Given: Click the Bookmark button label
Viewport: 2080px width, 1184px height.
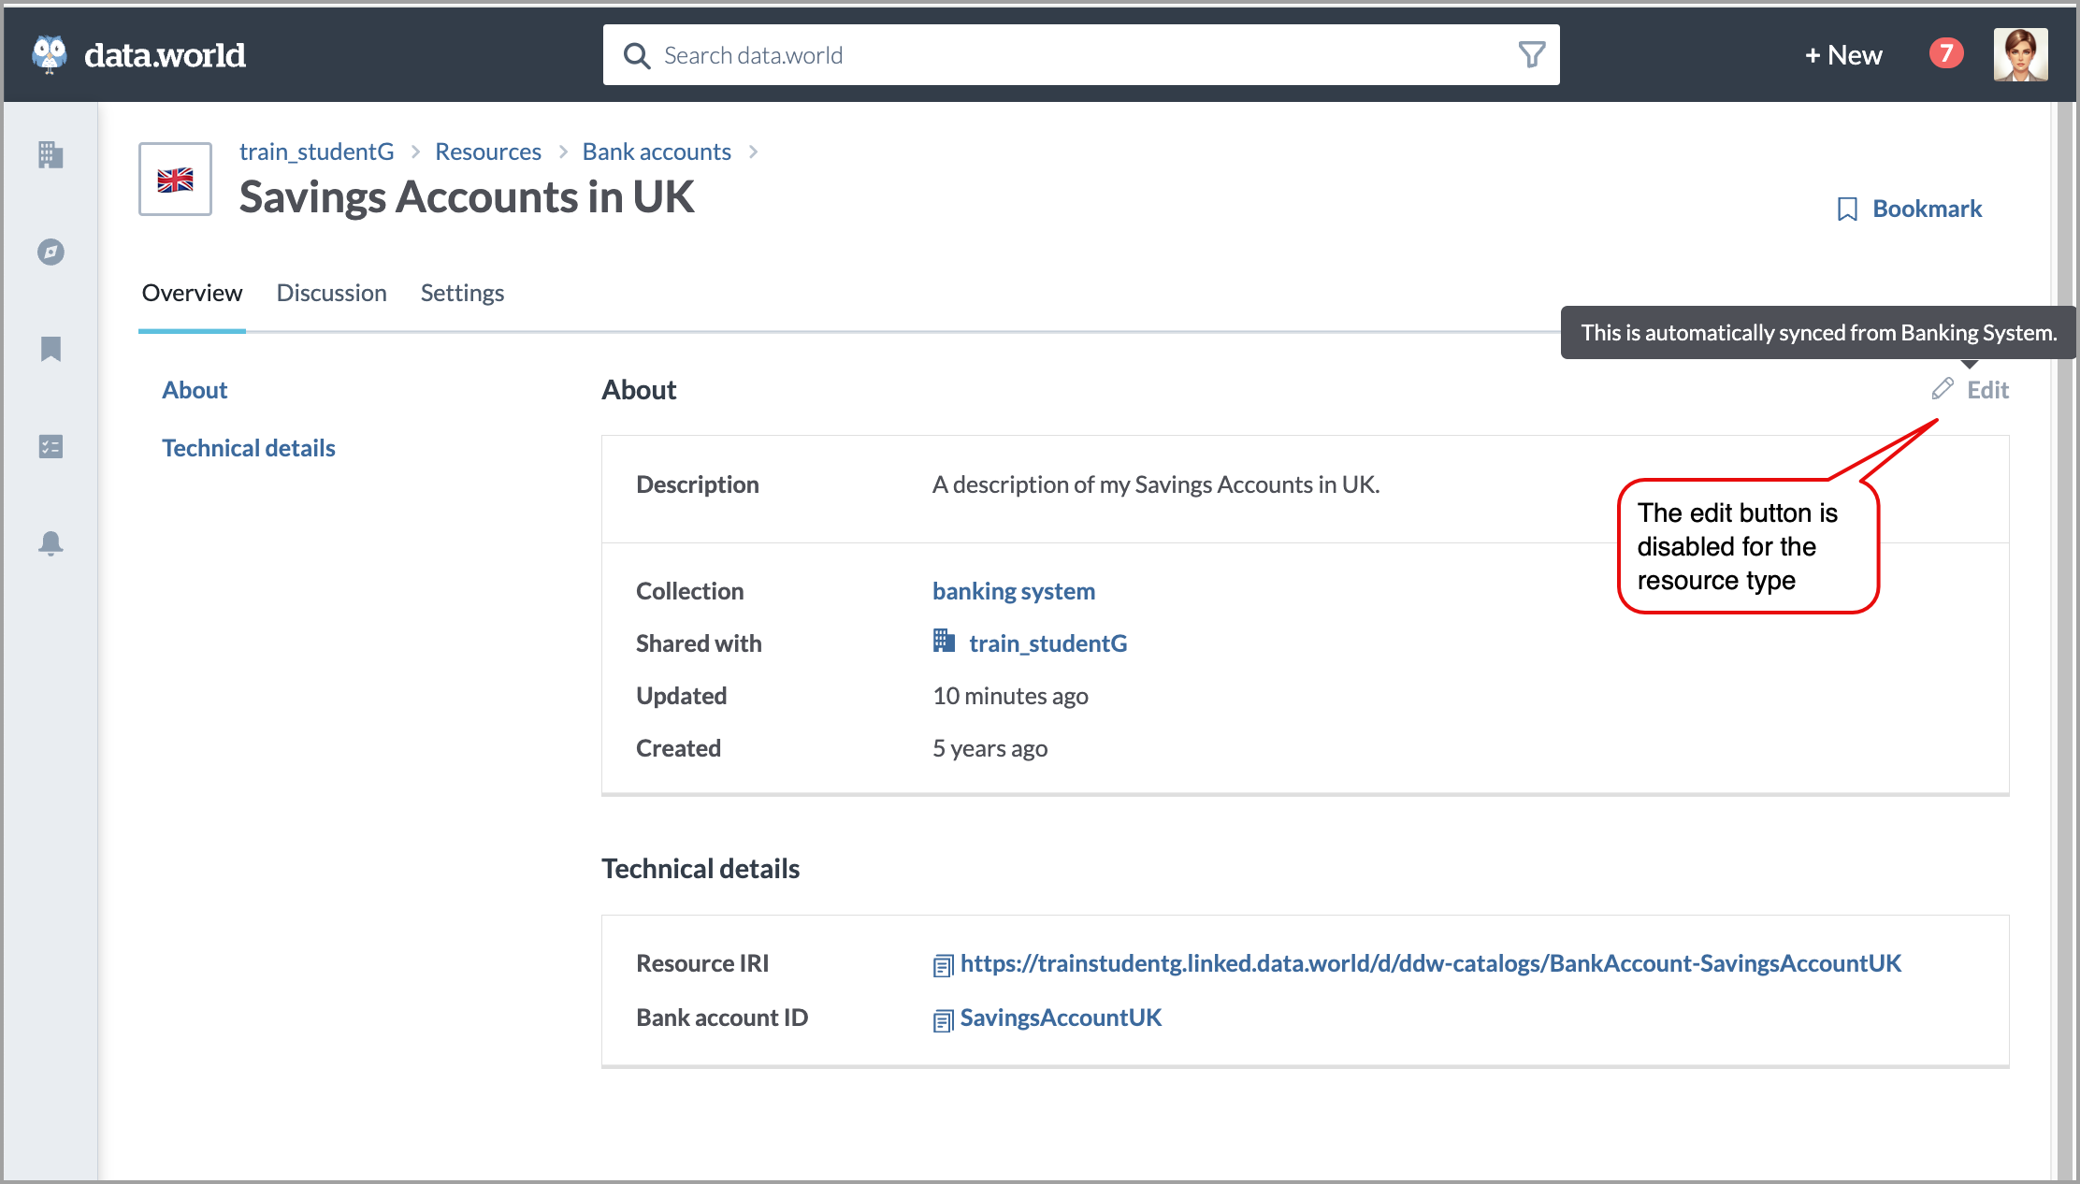Looking at the screenshot, I should tap(1927, 209).
